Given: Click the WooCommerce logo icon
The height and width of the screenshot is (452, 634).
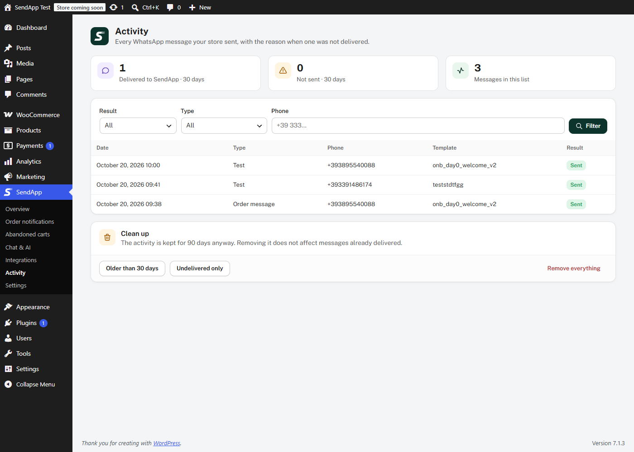Looking at the screenshot, I should pos(8,115).
